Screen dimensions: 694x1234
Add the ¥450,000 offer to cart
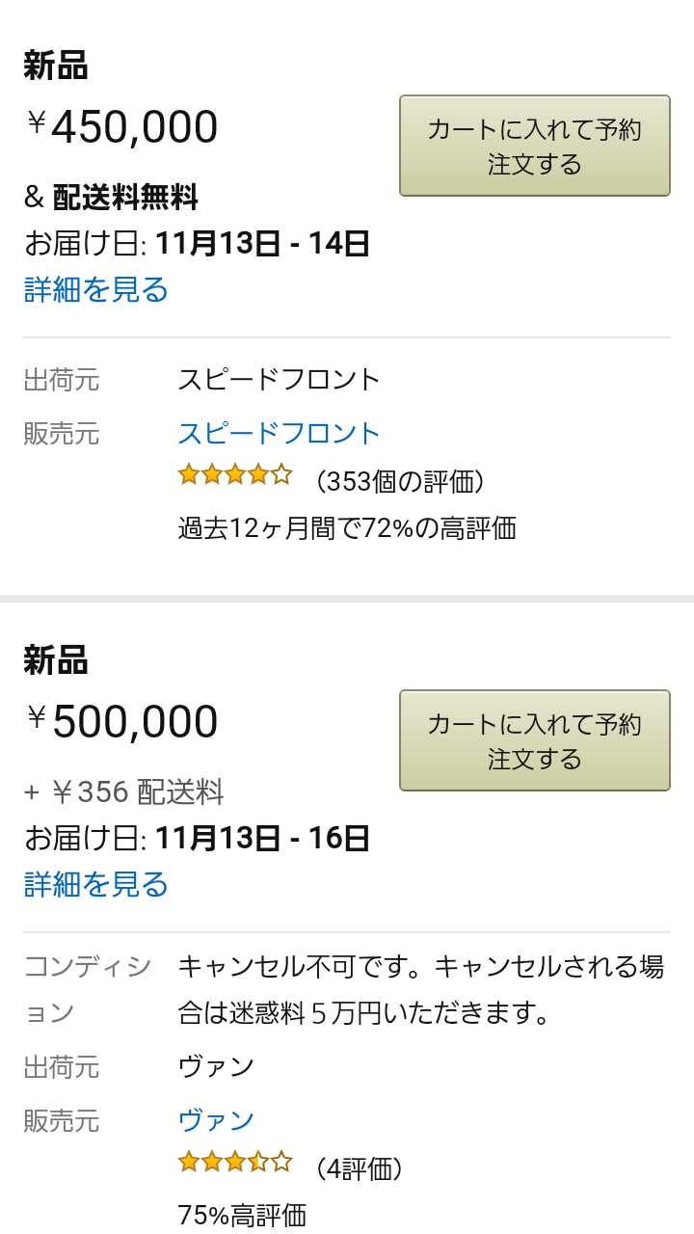tap(534, 146)
